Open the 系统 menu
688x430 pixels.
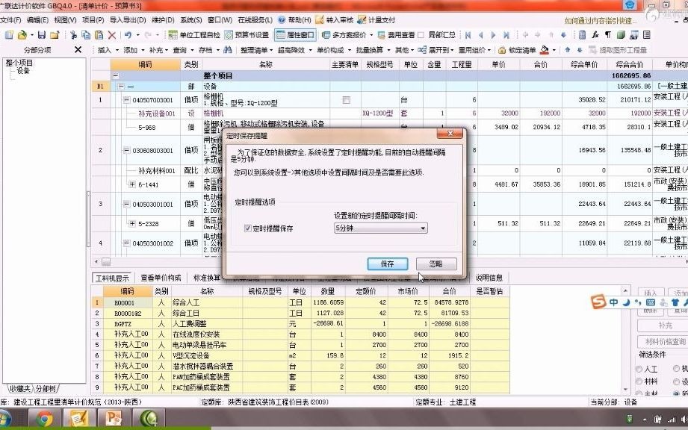[191, 19]
